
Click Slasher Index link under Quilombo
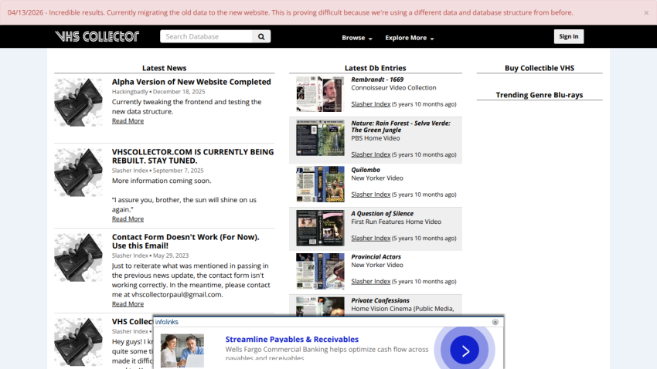point(371,195)
